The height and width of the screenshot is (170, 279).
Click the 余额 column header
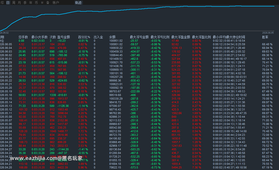[x=112, y=37]
